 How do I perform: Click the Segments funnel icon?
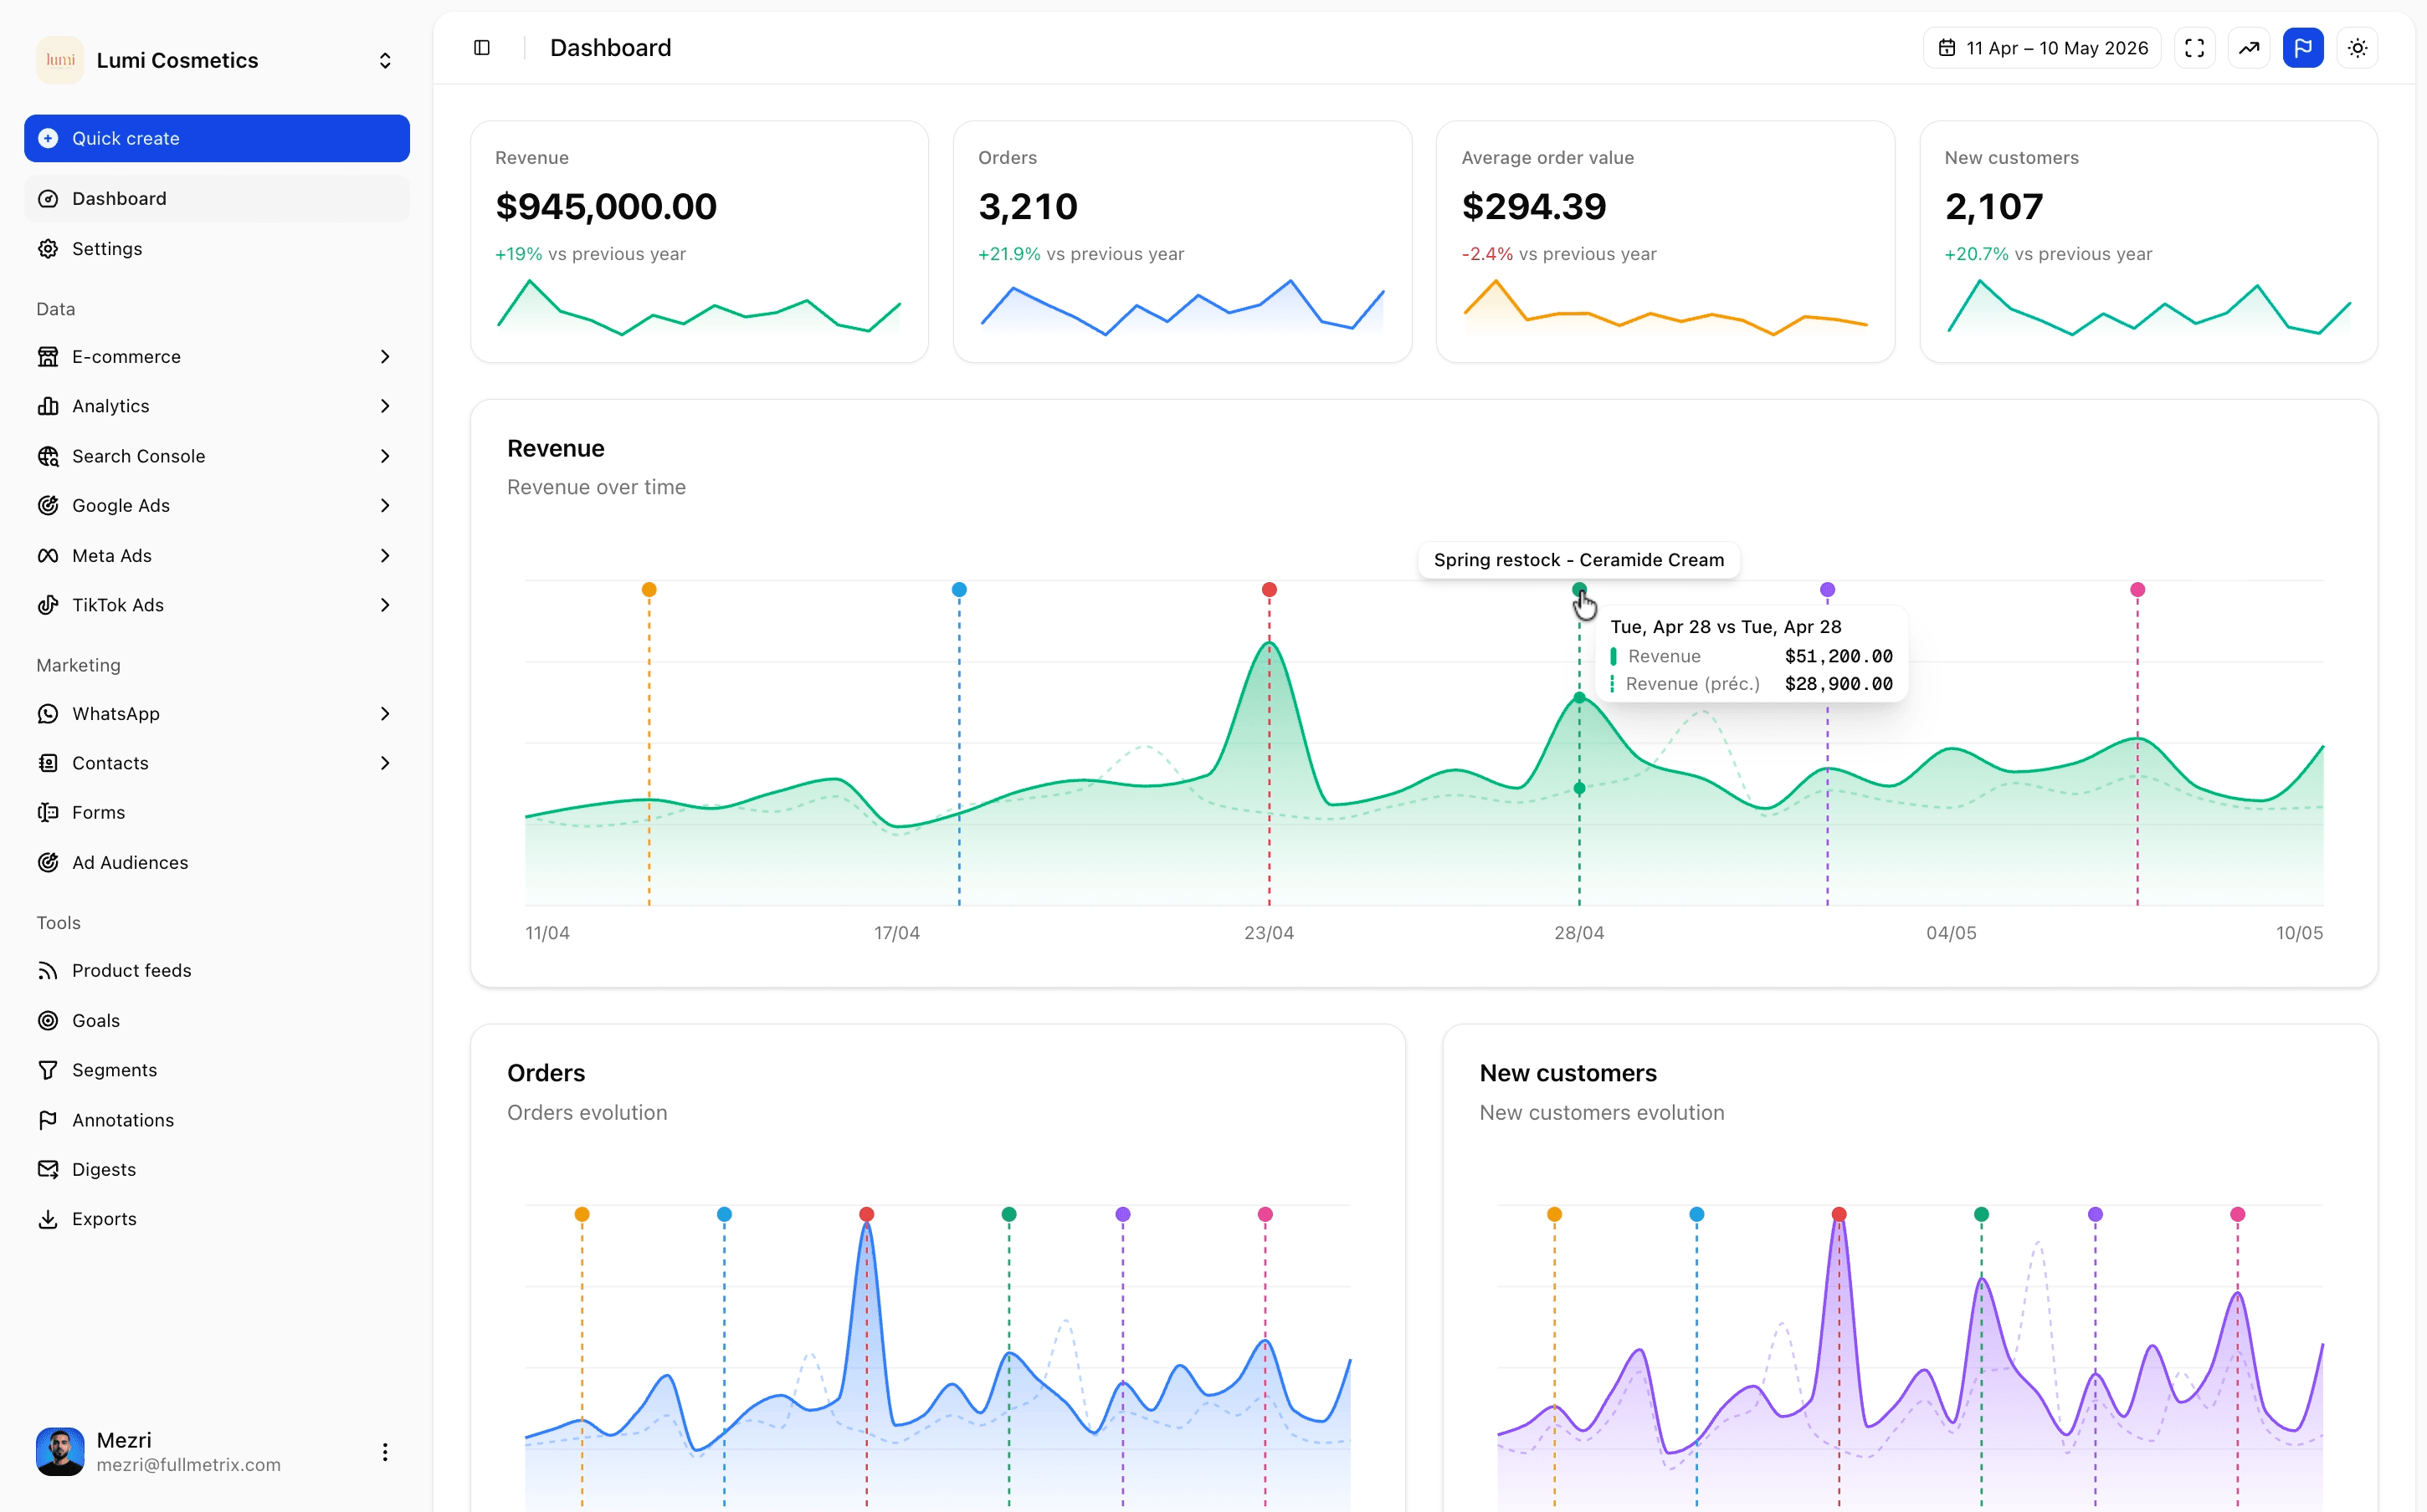point(47,1070)
